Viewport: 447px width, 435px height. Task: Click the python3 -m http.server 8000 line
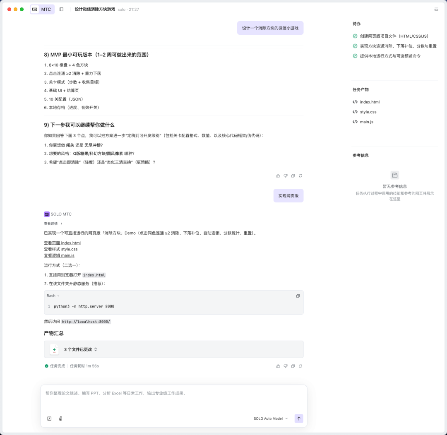[x=84, y=306]
